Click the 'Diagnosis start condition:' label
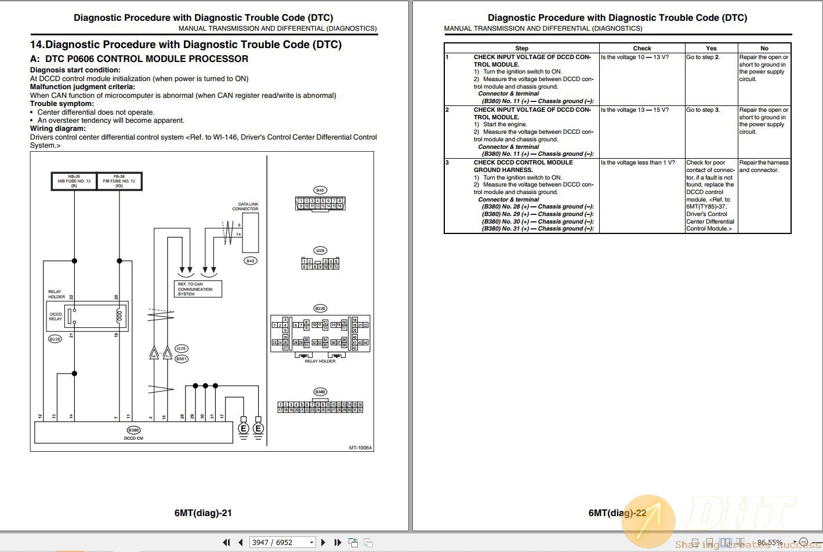 (x=75, y=70)
